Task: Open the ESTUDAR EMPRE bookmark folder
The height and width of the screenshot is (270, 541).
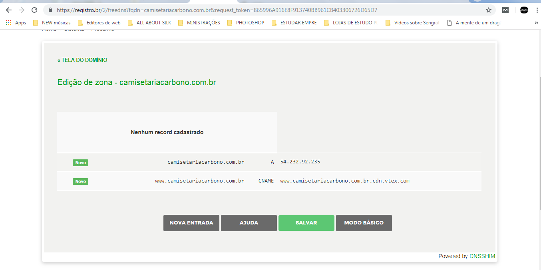Action: point(294,23)
